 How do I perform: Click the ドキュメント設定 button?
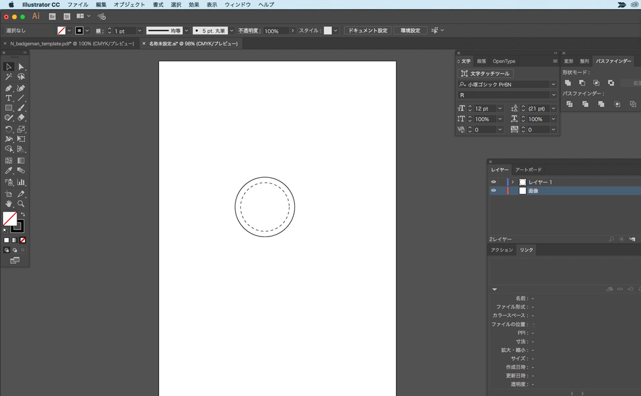(x=367, y=31)
